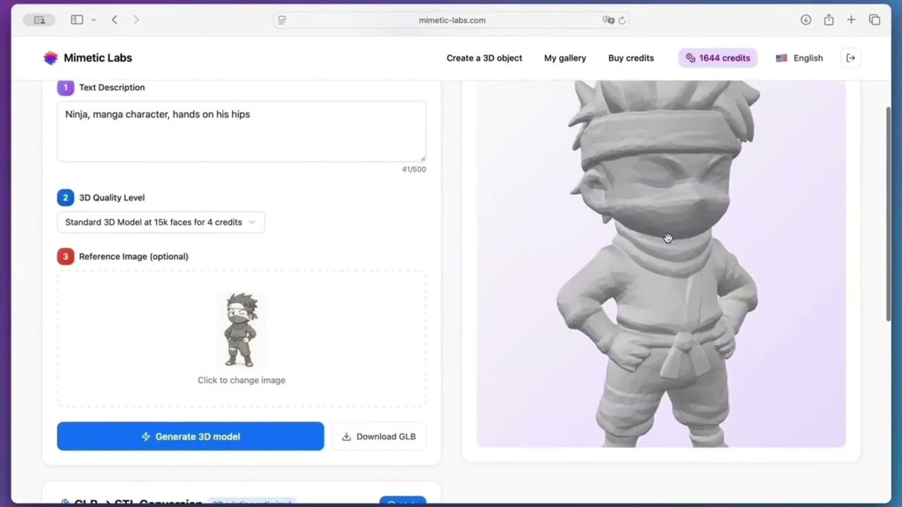Click the Mimetic Labs brand name

point(98,58)
